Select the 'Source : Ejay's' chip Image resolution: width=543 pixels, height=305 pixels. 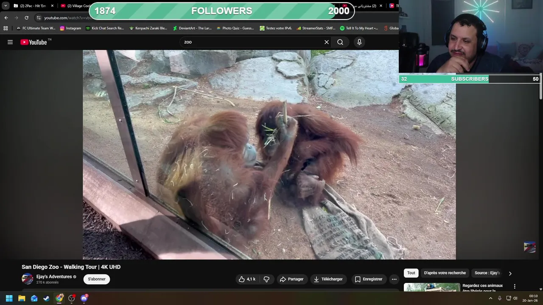coord(487,273)
